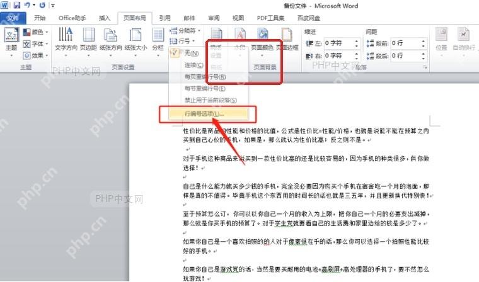
Task: Increase the right indent with up arrow
Action: 357,54
